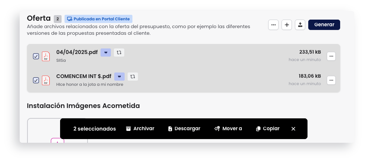Download selected files with Descargar
Viewport: 365px width, 162px height.
(x=184, y=129)
